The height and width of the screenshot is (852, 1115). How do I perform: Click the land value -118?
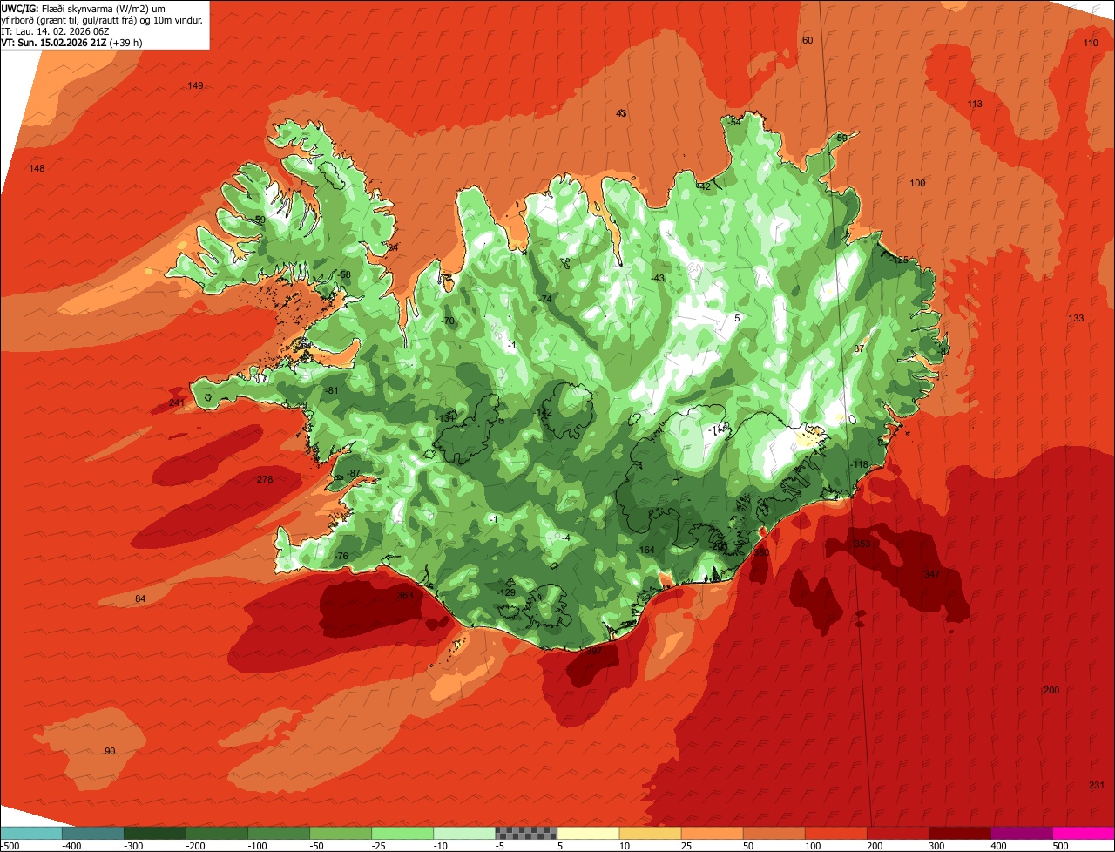pos(861,465)
